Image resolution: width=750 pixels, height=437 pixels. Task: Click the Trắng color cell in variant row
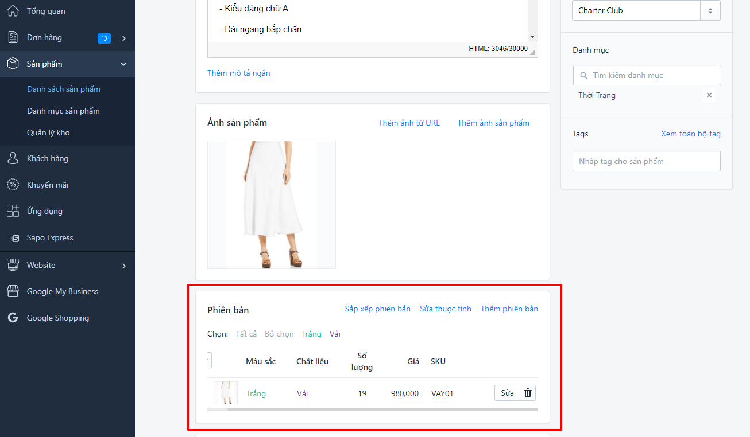tap(256, 393)
